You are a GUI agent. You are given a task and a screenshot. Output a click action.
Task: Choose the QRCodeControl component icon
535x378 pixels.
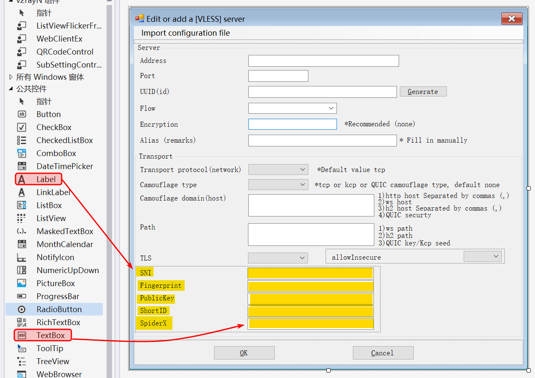22,52
